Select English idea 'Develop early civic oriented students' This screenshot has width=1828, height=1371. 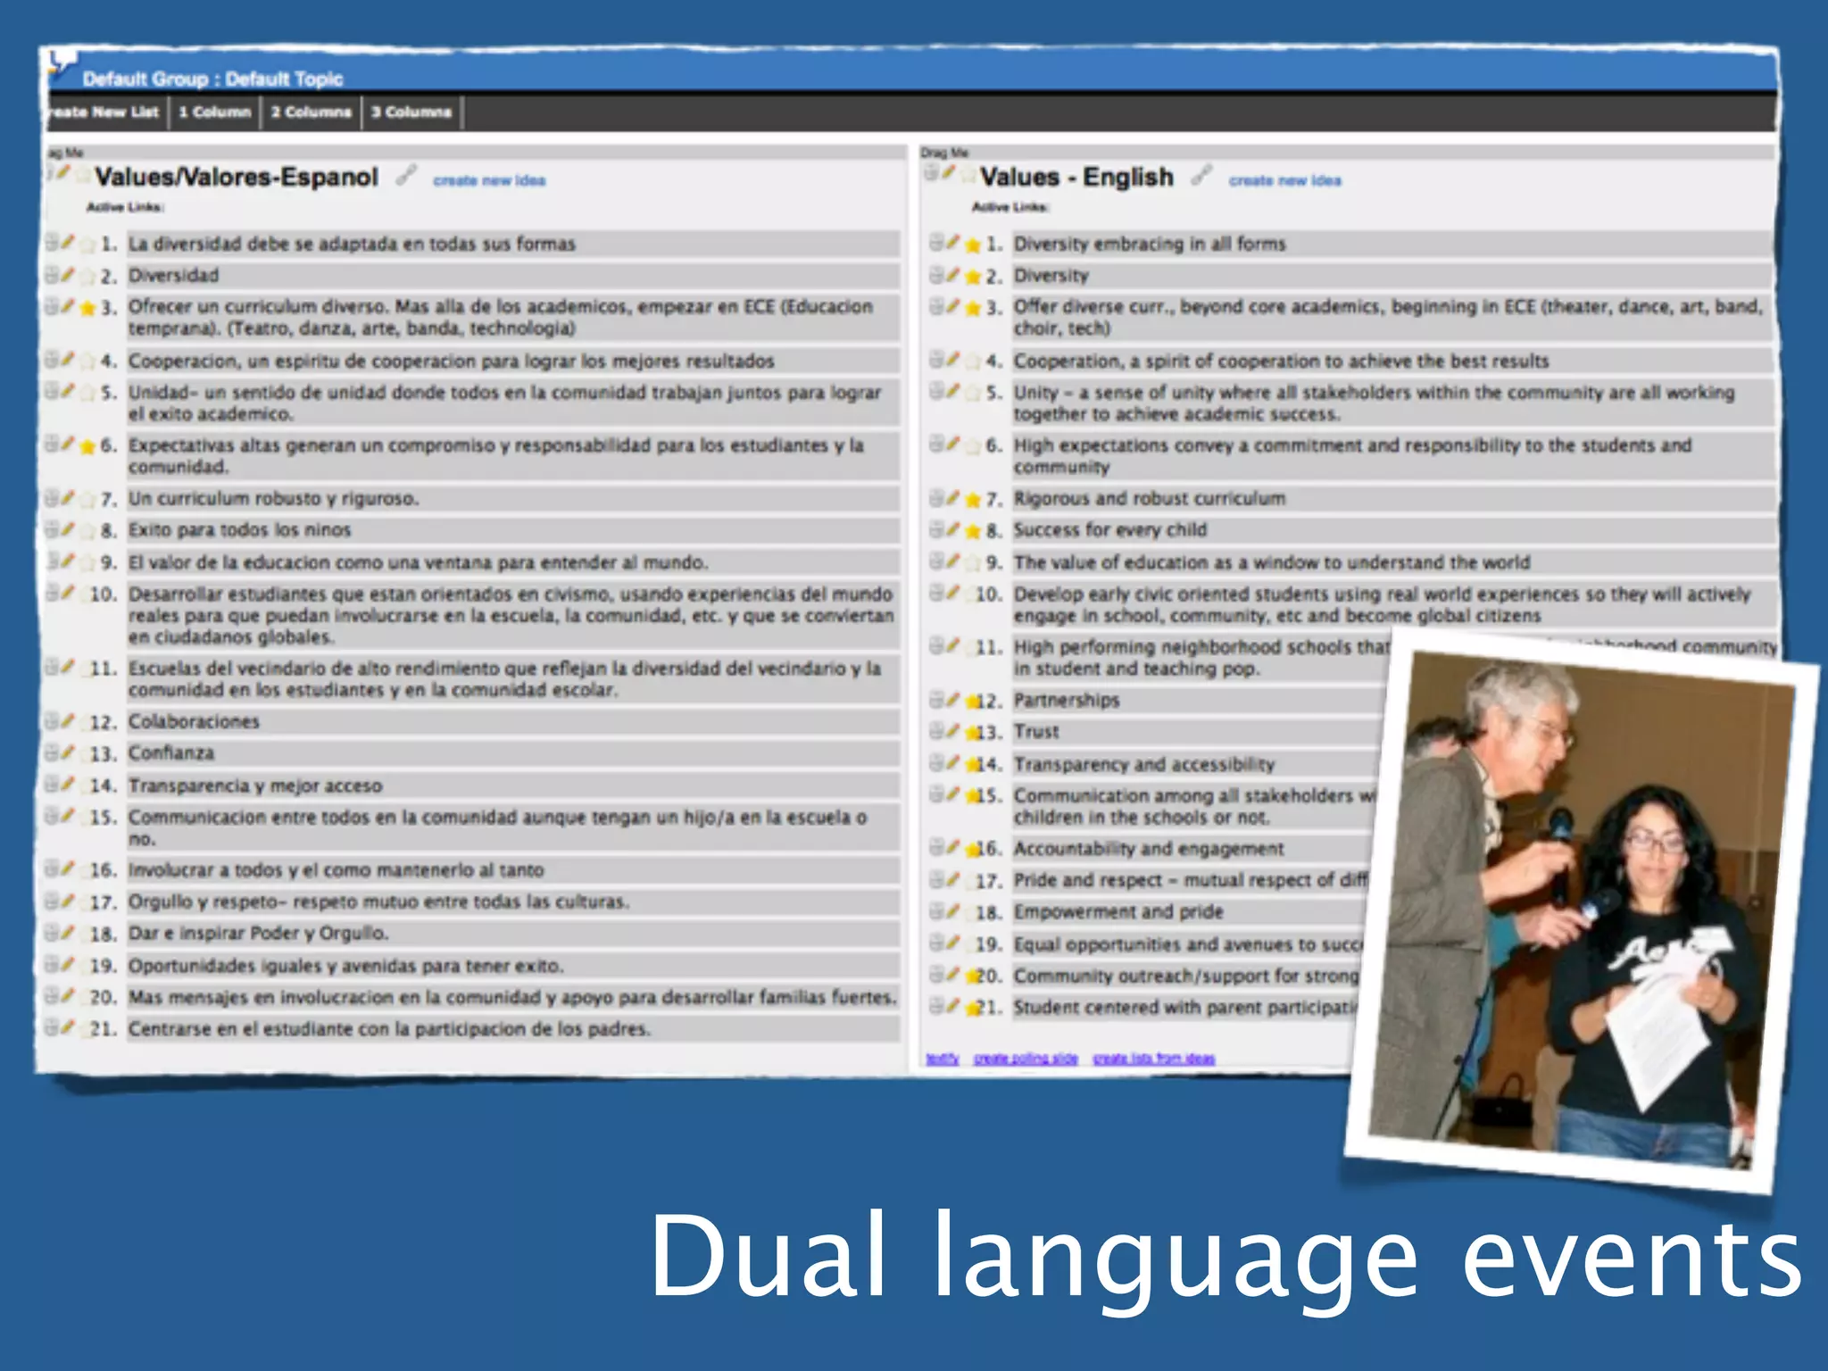click(1383, 604)
